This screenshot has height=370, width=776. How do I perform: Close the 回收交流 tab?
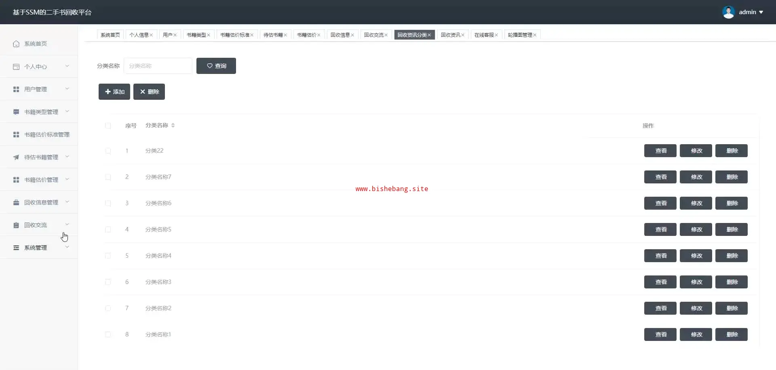(x=386, y=35)
